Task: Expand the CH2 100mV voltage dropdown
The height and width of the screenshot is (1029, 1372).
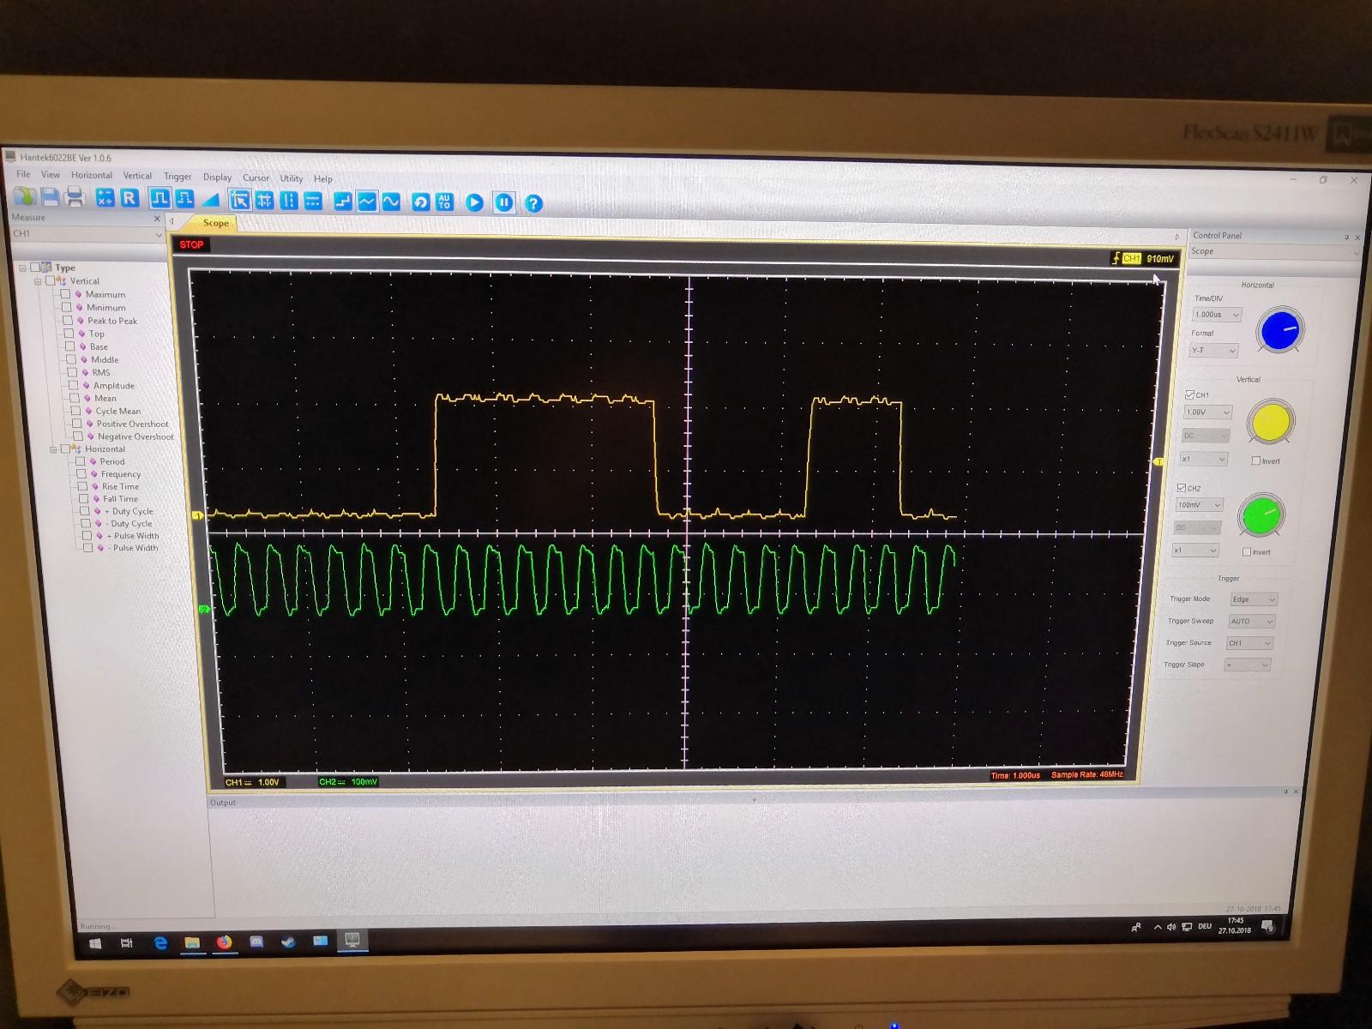Action: pyautogui.click(x=1200, y=505)
